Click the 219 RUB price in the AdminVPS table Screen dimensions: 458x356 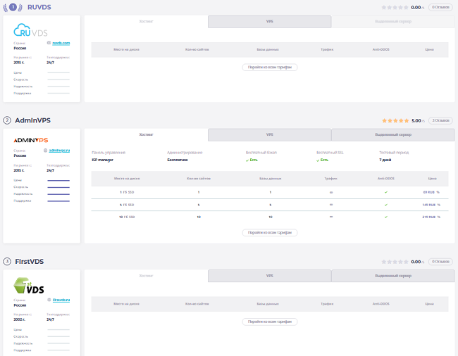pos(428,217)
